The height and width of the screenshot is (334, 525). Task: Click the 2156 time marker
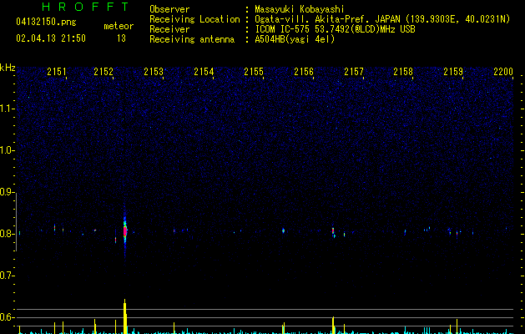coord(304,72)
